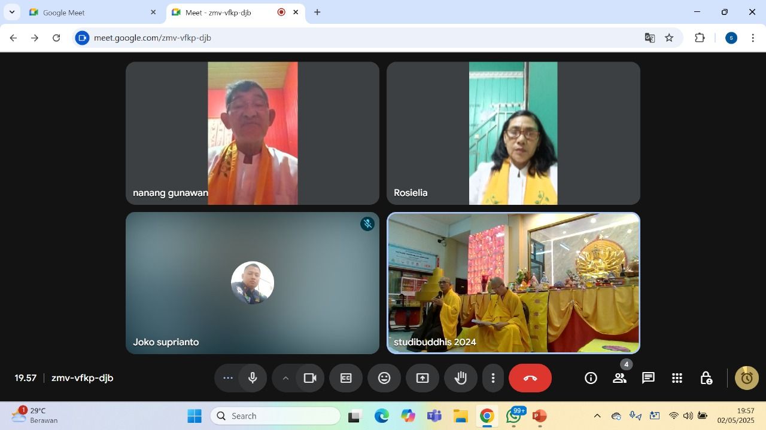766x430 pixels.
Task: Toggle the camera on or off
Action: pos(310,378)
